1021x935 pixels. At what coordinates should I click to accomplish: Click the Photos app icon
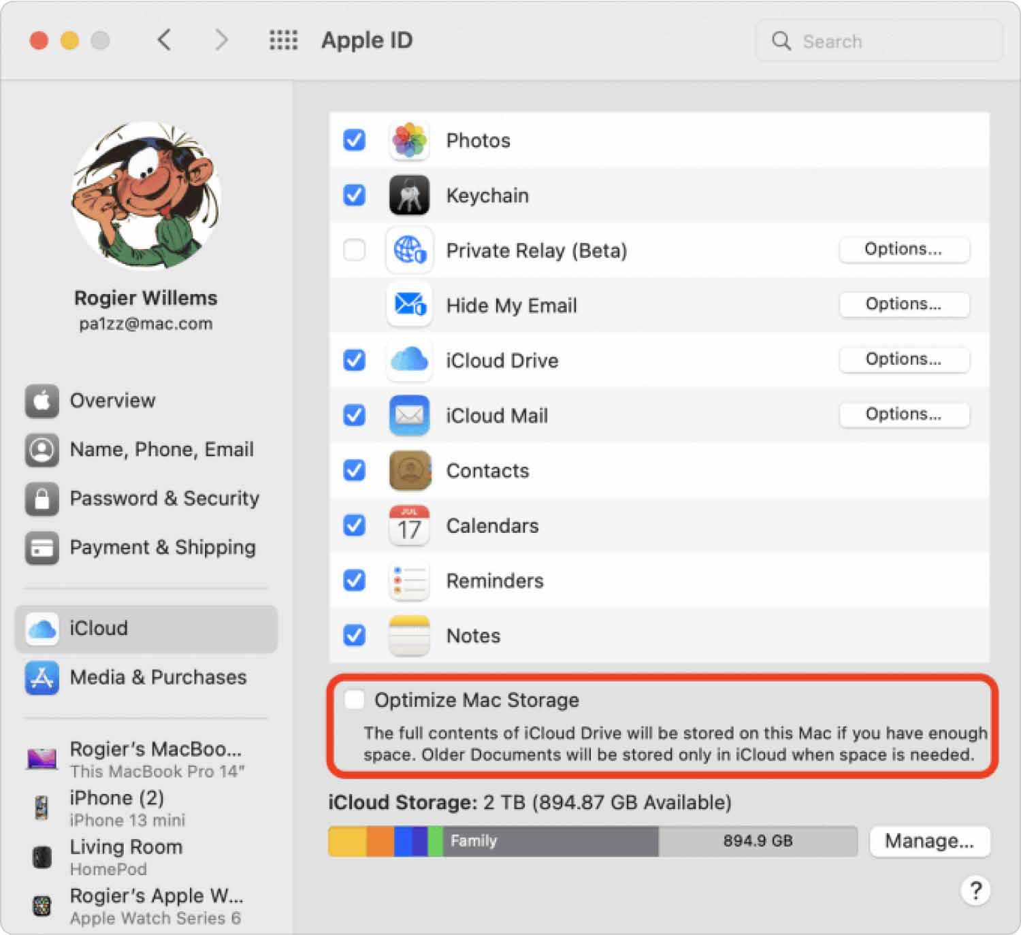pyautogui.click(x=409, y=140)
